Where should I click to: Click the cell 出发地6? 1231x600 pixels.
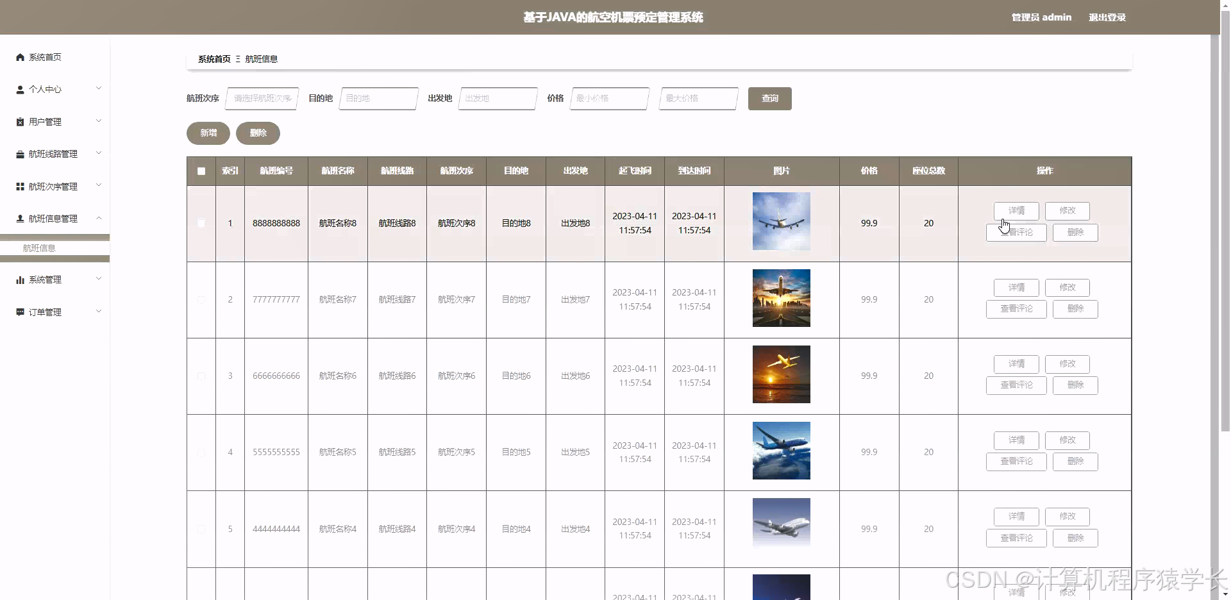[x=576, y=376]
